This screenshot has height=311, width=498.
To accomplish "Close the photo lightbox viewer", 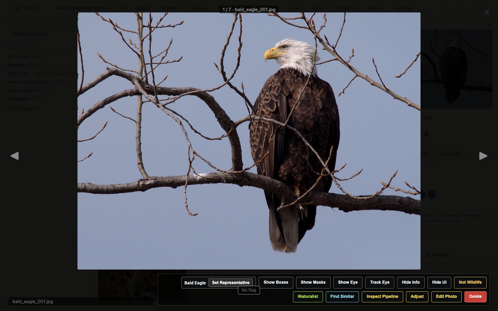I will click(x=487, y=12).
